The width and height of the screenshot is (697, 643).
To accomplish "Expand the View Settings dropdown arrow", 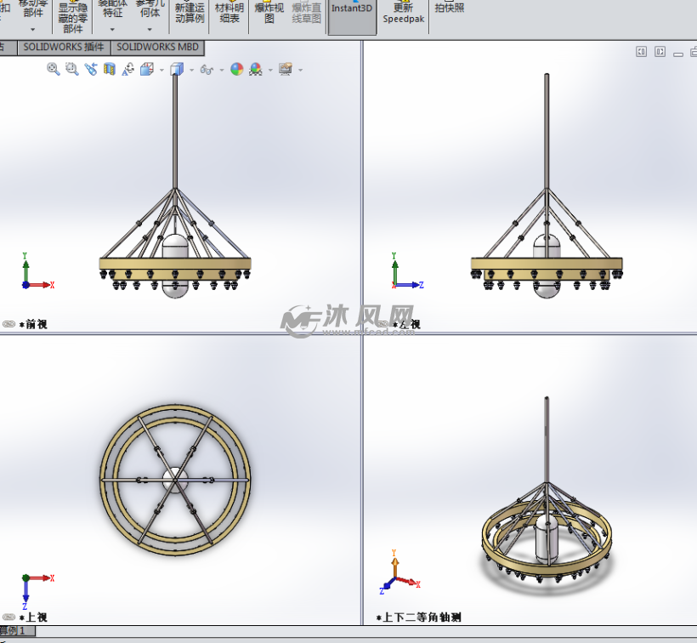I will tap(301, 70).
